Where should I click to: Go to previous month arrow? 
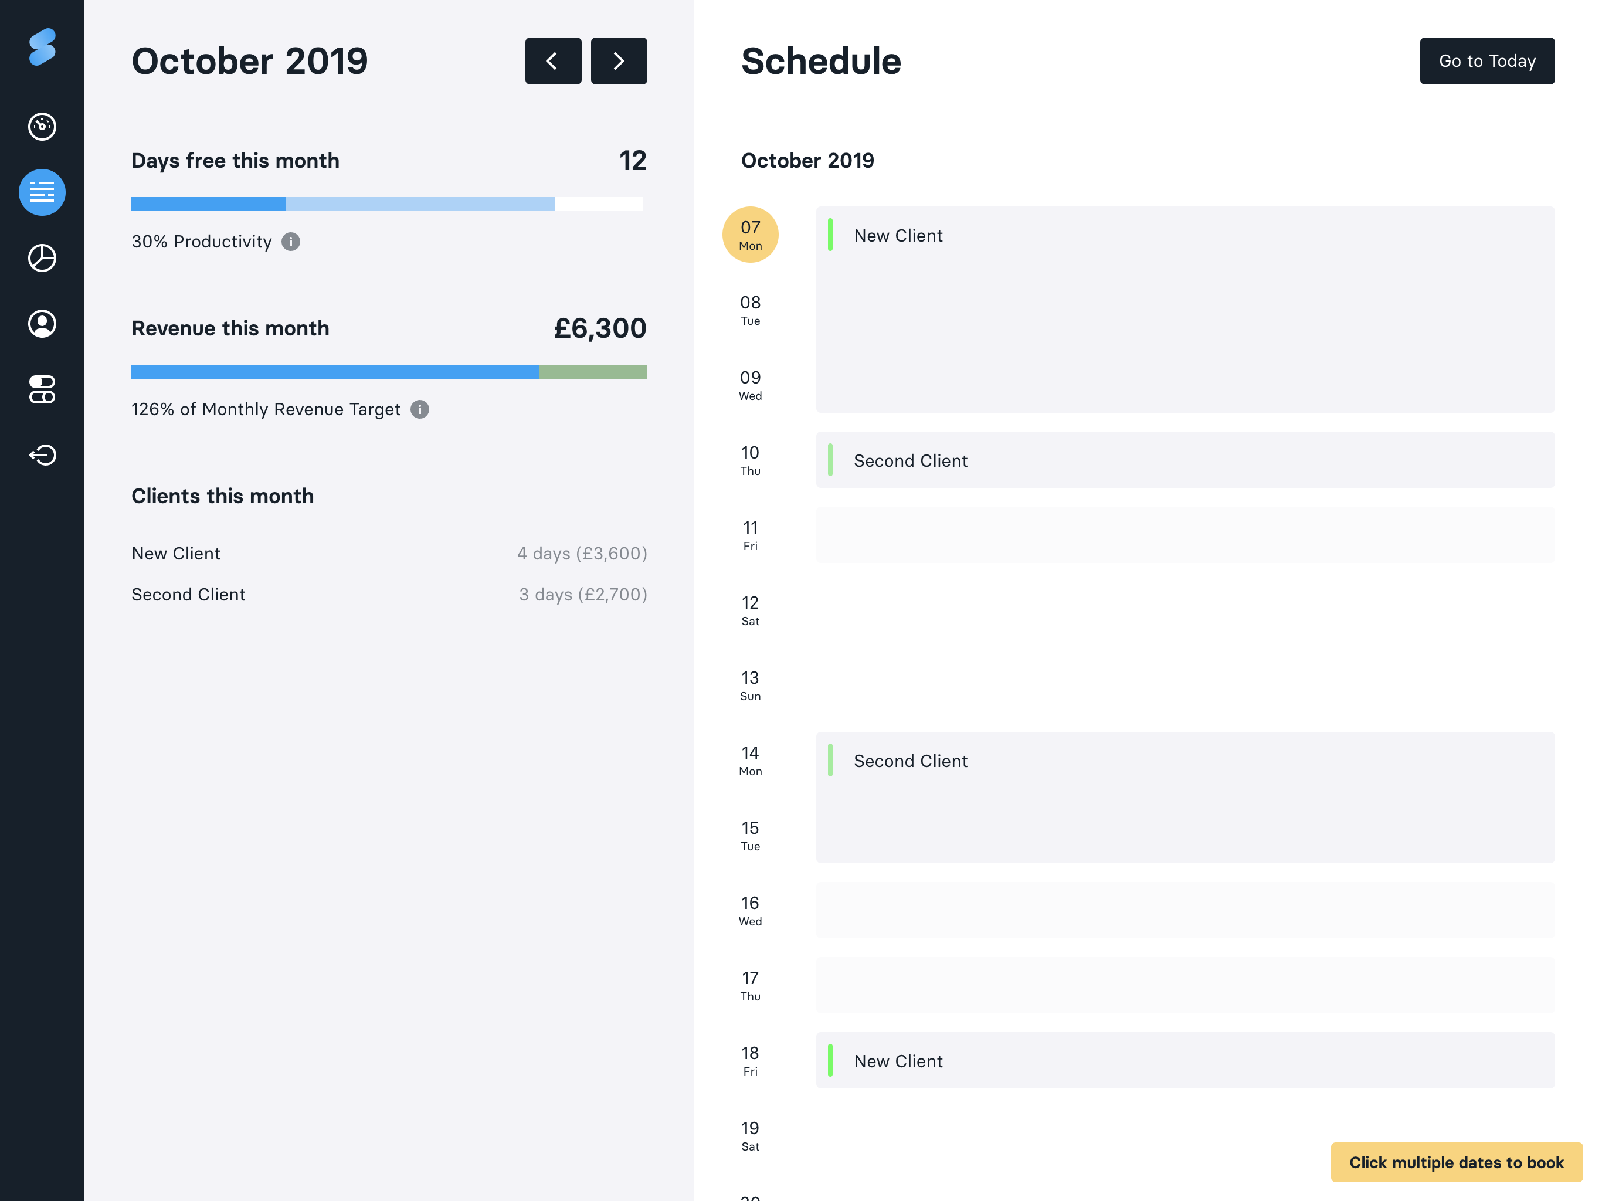[x=552, y=62]
